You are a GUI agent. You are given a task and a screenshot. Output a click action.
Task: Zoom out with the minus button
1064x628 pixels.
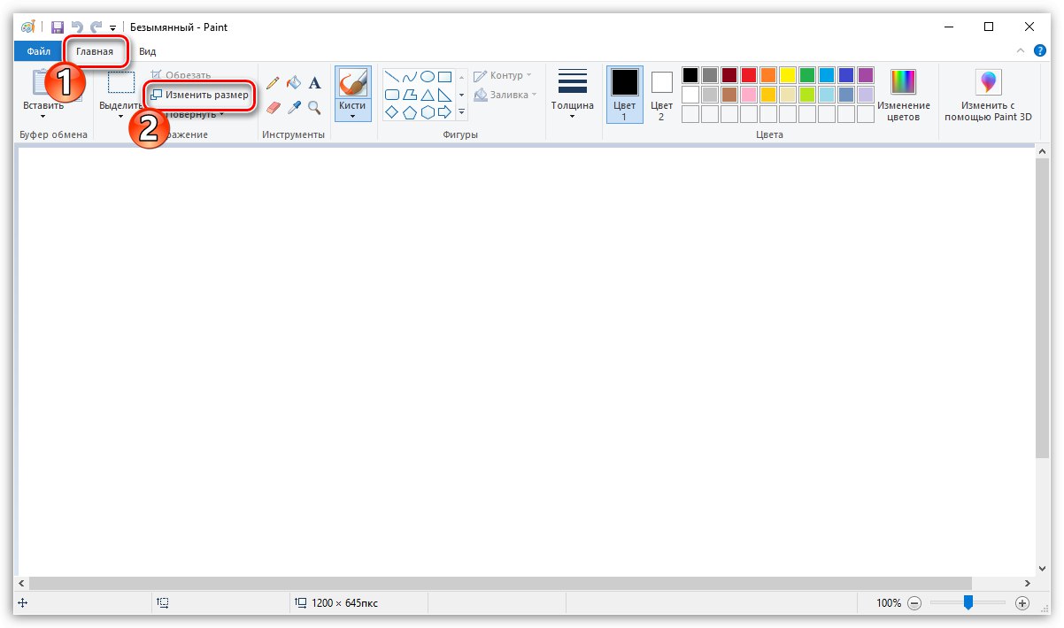(914, 603)
